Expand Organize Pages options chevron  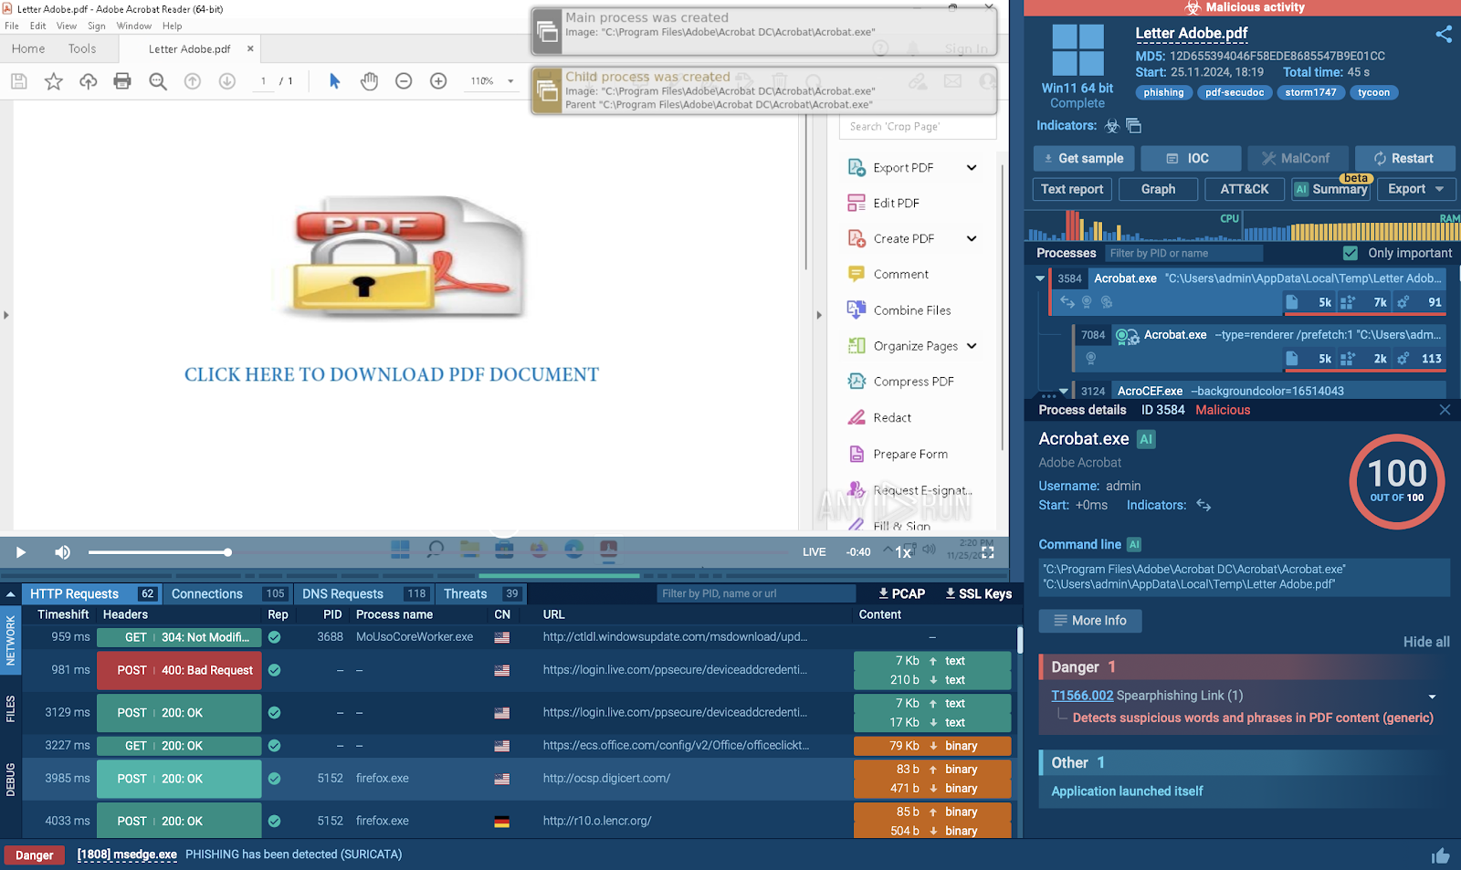[972, 346]
